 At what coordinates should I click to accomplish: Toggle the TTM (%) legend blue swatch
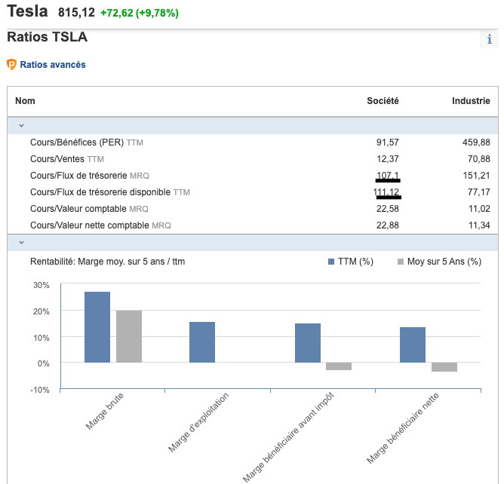(331, 262)
